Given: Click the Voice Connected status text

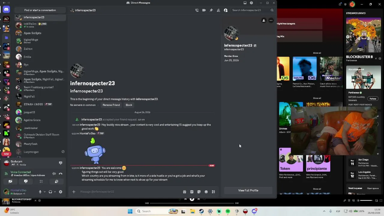Looking at the screenshot, I should (20, 172).
